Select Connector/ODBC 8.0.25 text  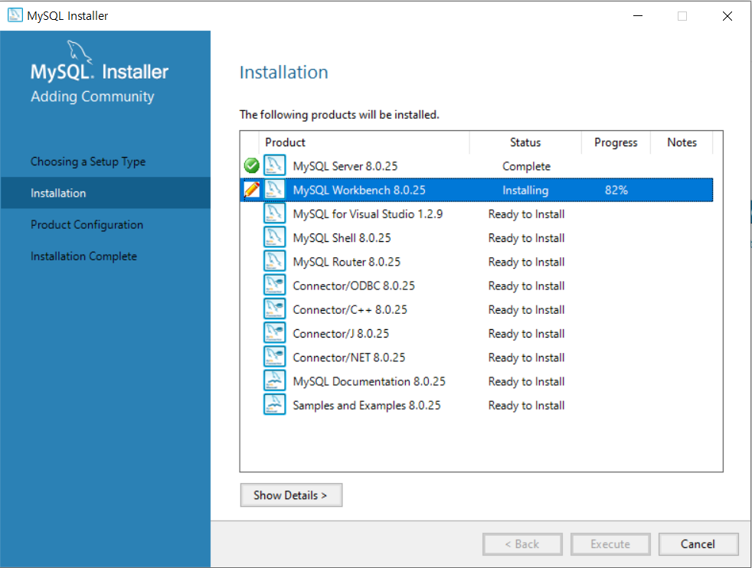[354, 286]
